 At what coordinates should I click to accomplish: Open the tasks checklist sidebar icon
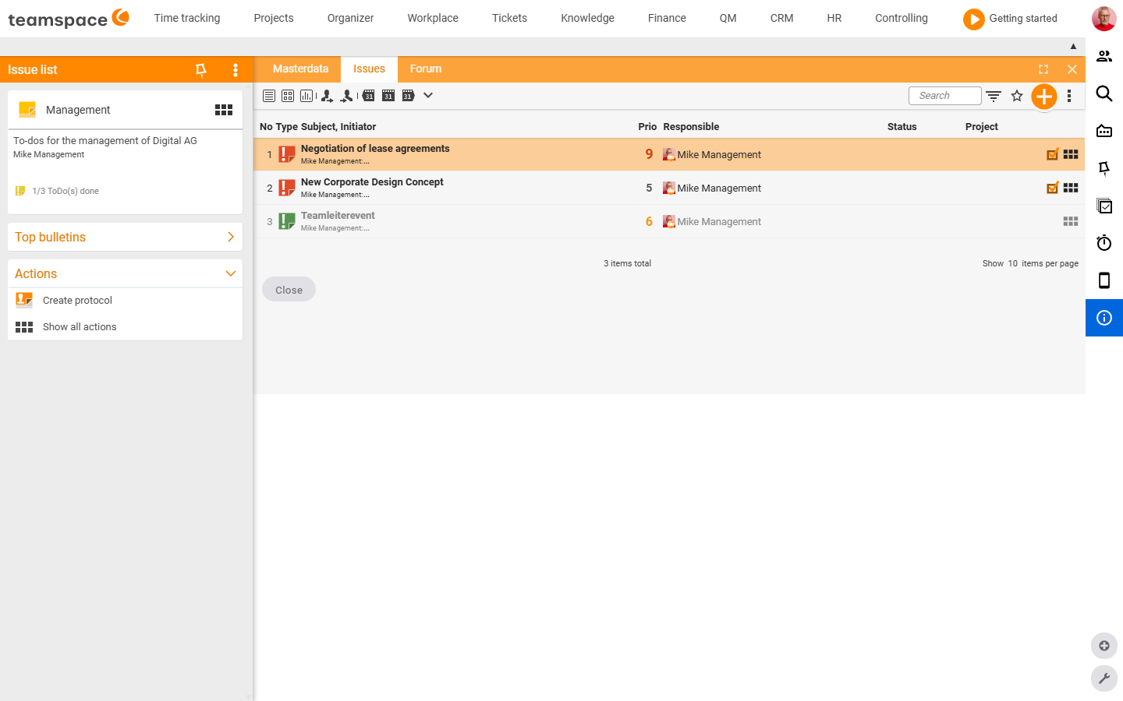(x=1104, y=206)
